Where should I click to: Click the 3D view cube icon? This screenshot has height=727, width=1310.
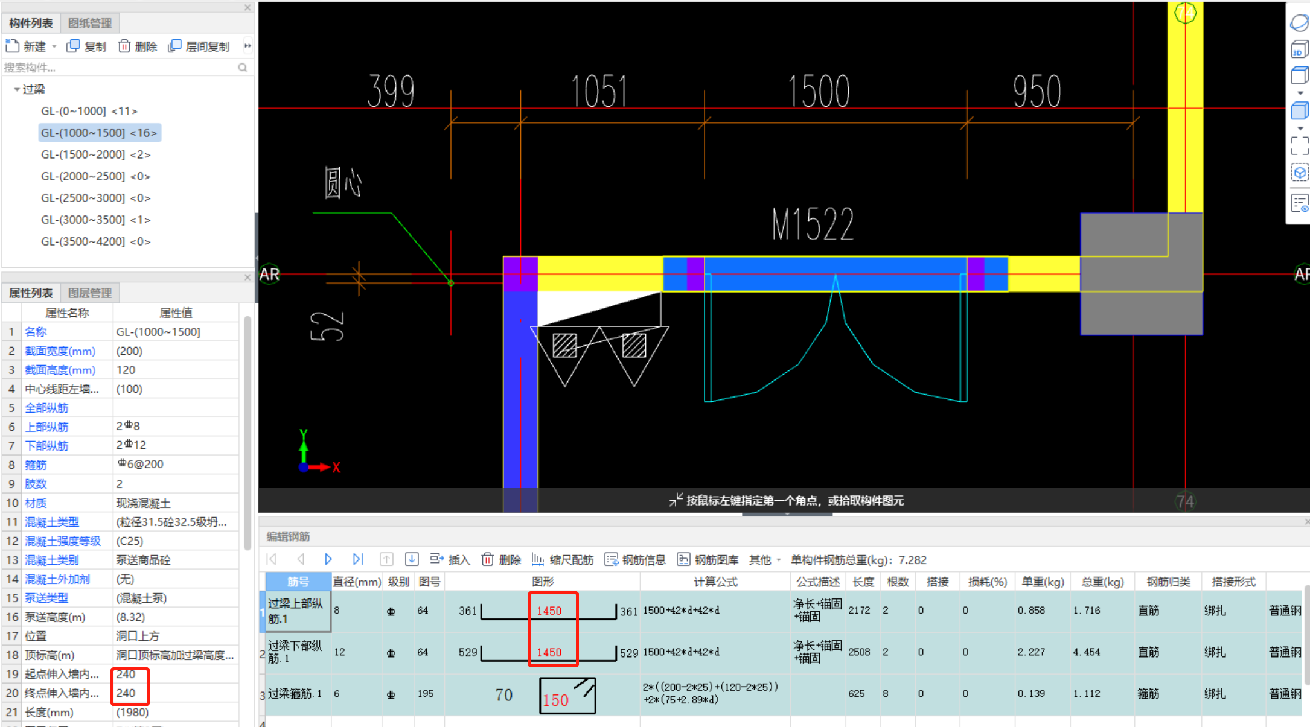click(1299, 49)
